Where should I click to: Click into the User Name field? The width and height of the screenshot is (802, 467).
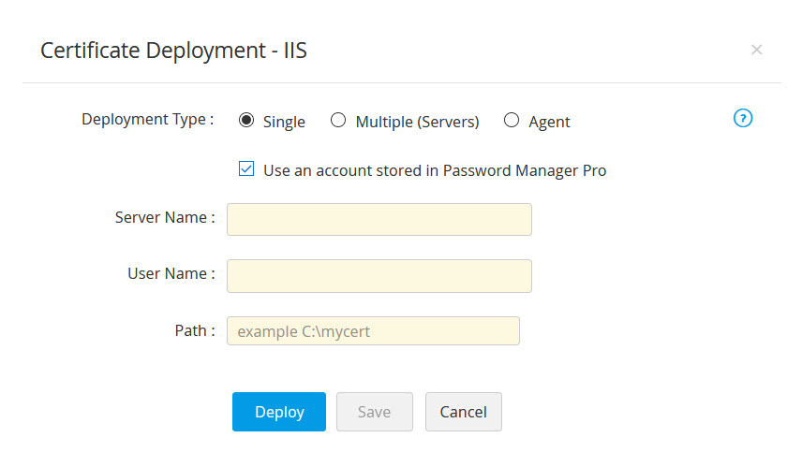tap(379, 275)
